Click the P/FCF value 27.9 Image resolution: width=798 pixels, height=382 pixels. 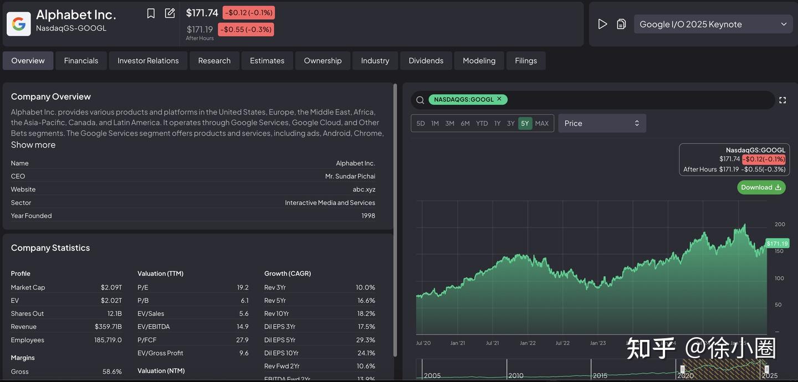(243, 340)
